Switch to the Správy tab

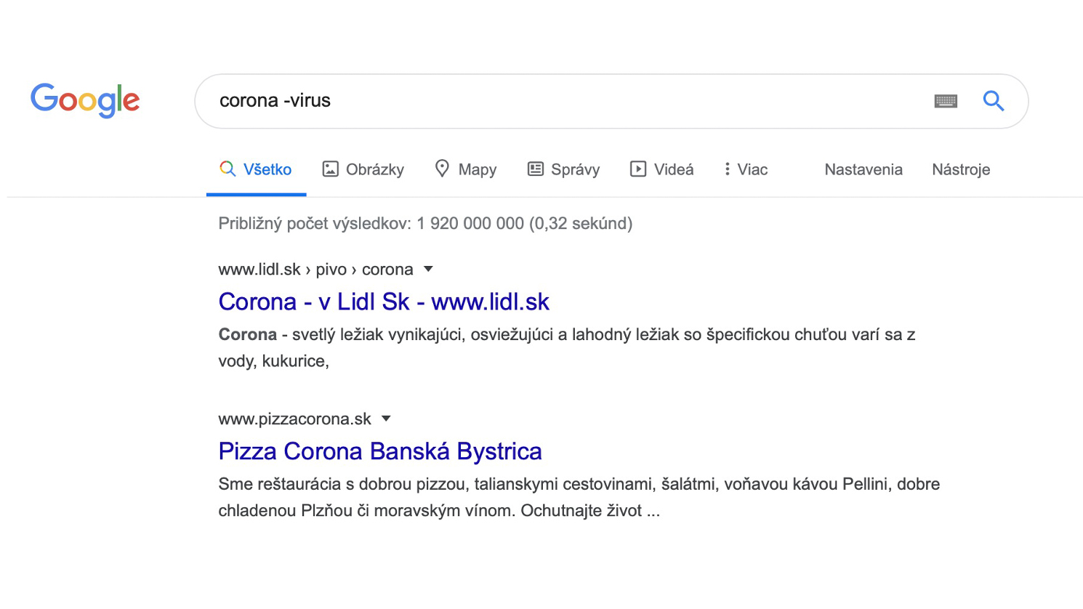575,169
